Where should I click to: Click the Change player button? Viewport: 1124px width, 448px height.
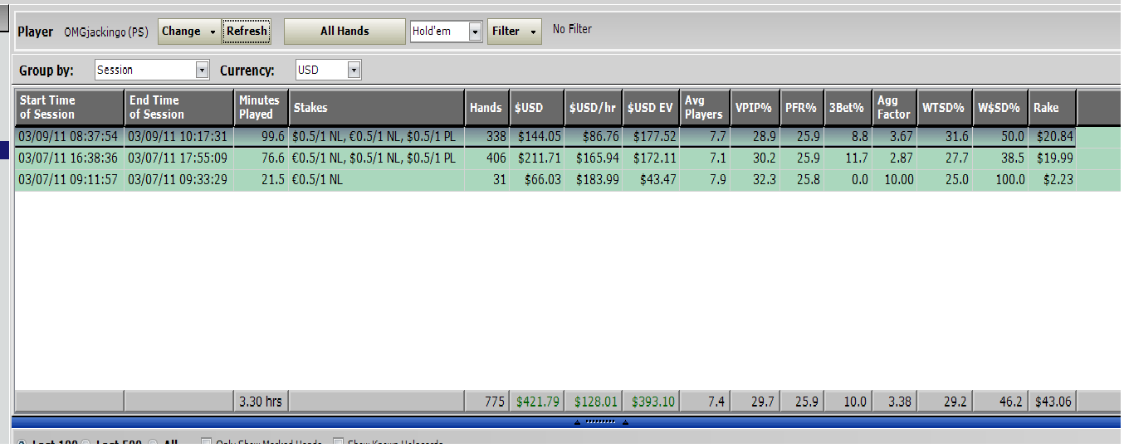[x=189, y=32]
